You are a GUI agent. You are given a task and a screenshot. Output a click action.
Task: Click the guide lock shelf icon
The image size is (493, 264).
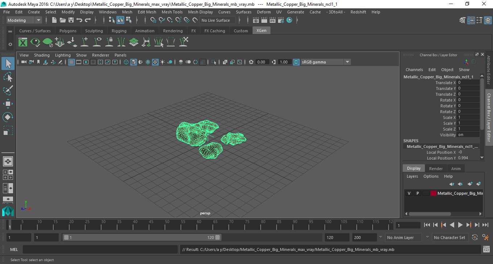109,42
